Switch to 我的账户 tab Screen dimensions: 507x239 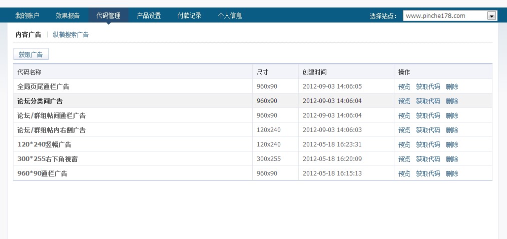coord(27,15)
